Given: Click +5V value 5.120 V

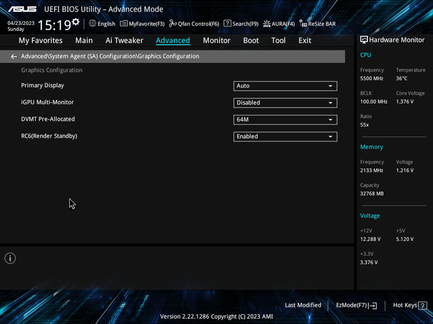Looking at the screenshot, I should pos(405,239).
